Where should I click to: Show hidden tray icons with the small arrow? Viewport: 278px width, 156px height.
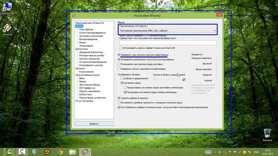point(215,152)
